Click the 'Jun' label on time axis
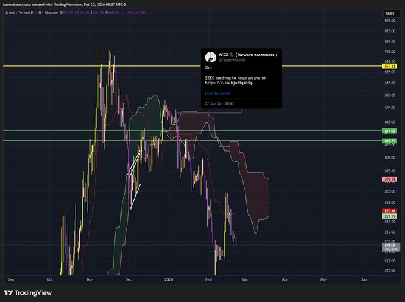This screenshot has height=302, width=405. [364, 279]
